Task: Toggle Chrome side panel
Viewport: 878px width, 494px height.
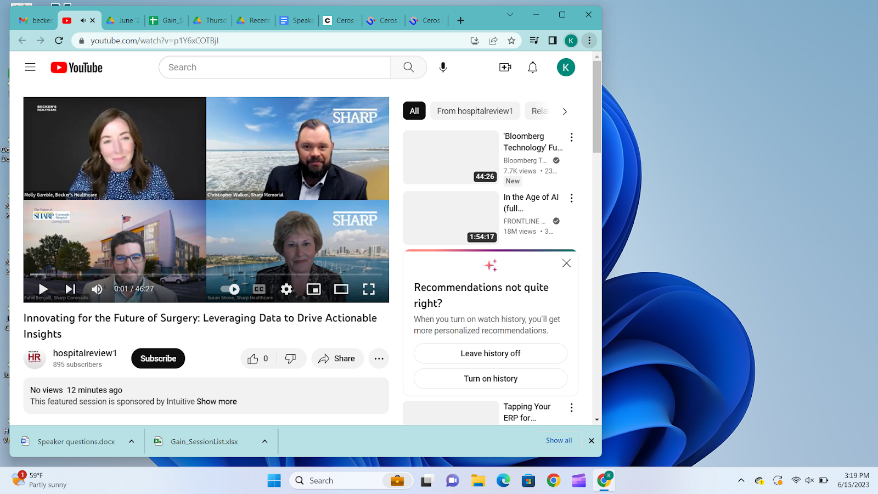Action: tap(553, 41)
